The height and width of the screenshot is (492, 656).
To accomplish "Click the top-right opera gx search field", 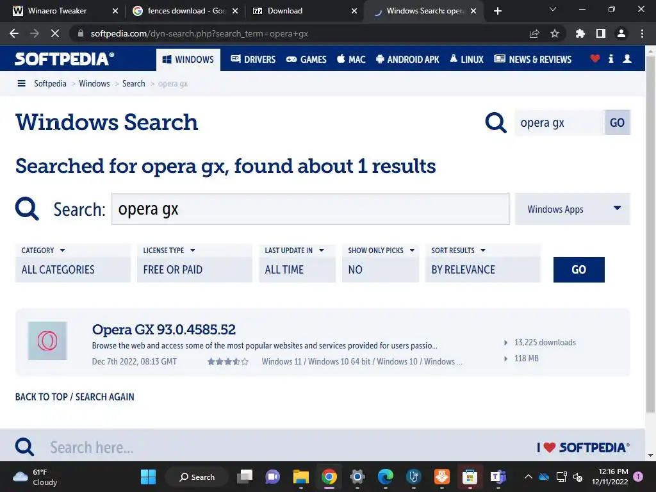I will pyautogui.click(x=560, y=122).
